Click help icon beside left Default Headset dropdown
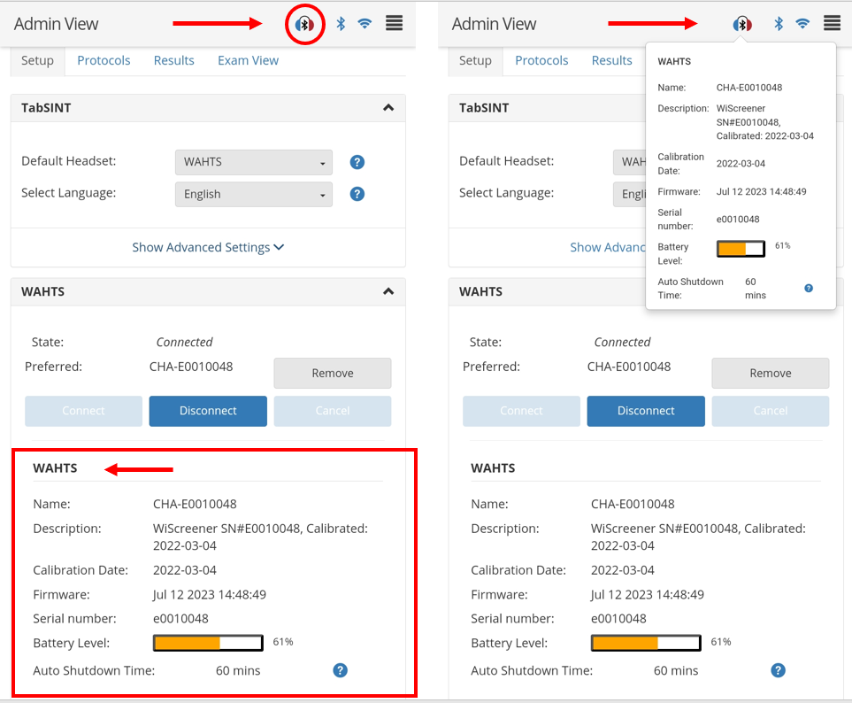 (x=357, y=162)
